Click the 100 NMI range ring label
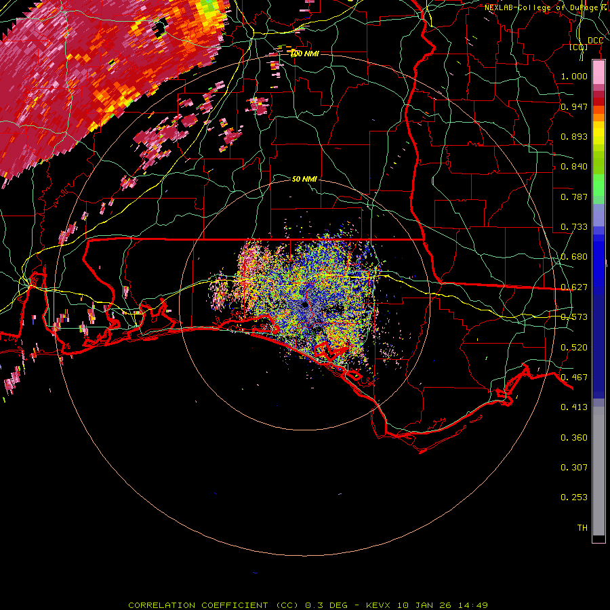 [305, 54]
